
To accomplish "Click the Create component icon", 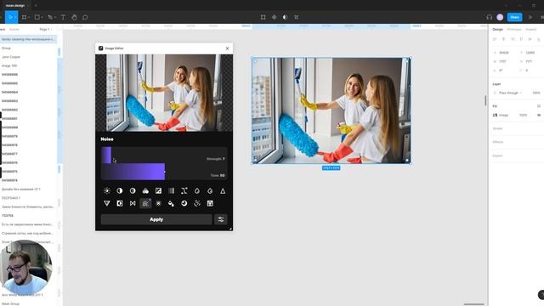I will coord(274,17).
